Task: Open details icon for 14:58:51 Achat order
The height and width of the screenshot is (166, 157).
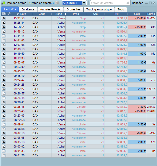Action: [x=4, y=27]
